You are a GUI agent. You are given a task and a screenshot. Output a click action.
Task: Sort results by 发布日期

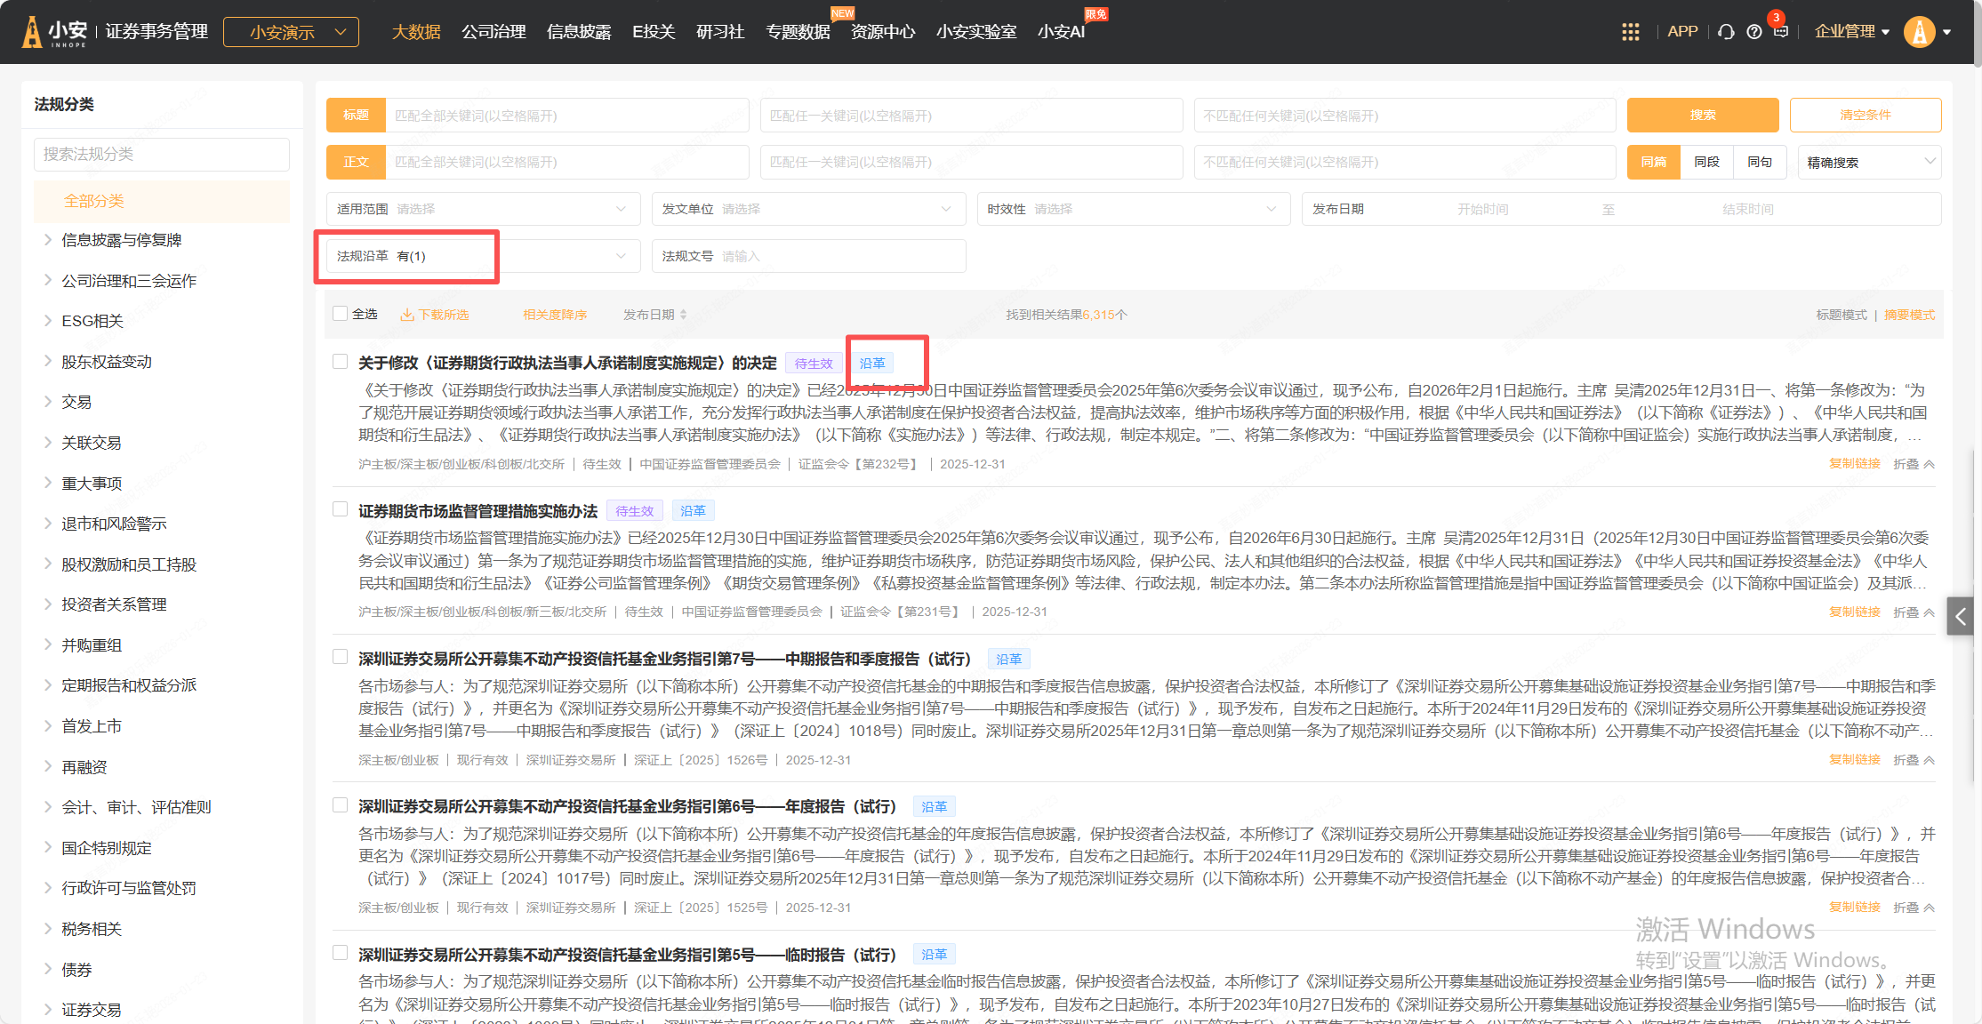pyautogui.click(x=654, y=315)
